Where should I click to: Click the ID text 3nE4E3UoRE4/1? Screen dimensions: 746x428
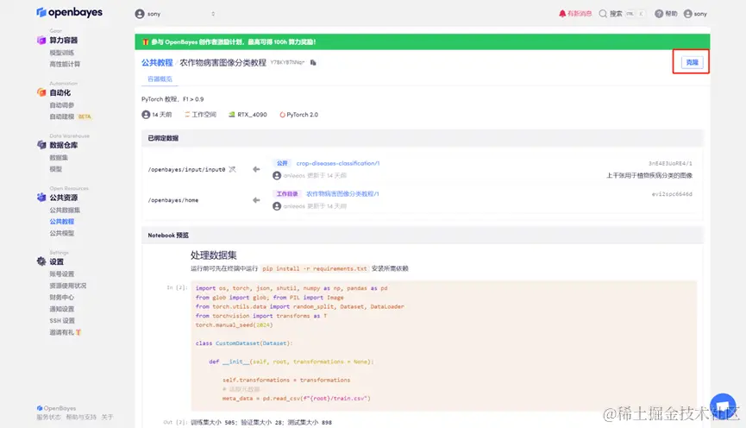point(670,163)
